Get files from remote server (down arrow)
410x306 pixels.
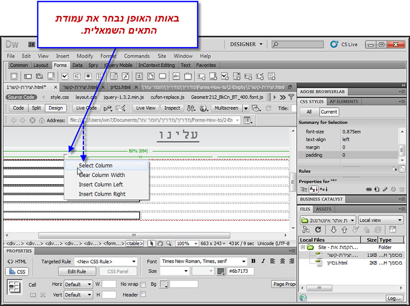click(x=334, y=229)
